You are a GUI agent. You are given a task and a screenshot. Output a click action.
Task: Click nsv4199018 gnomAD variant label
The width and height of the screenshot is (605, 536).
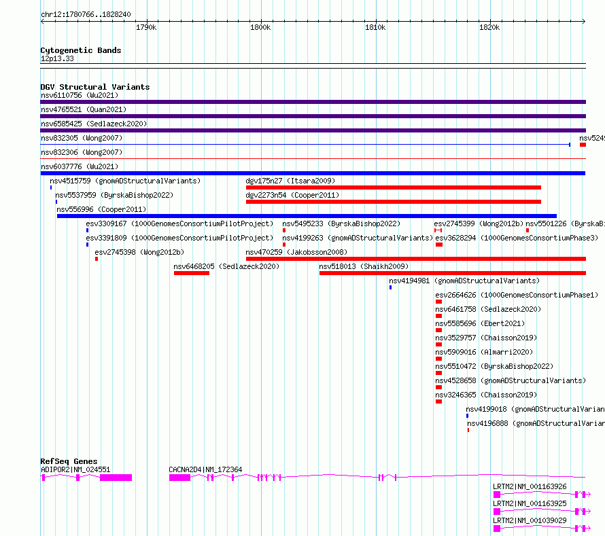[535, 409]
